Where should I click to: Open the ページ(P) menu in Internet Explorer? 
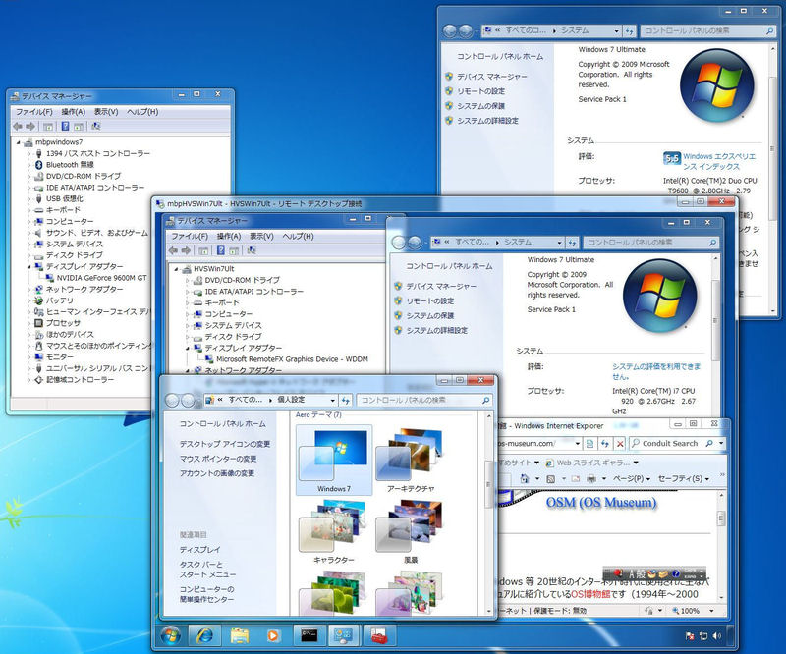click(x=632, y=478)
